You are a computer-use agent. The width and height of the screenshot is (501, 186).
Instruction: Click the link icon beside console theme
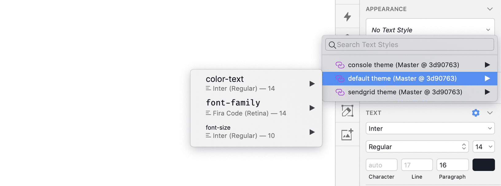click(340, 65)
